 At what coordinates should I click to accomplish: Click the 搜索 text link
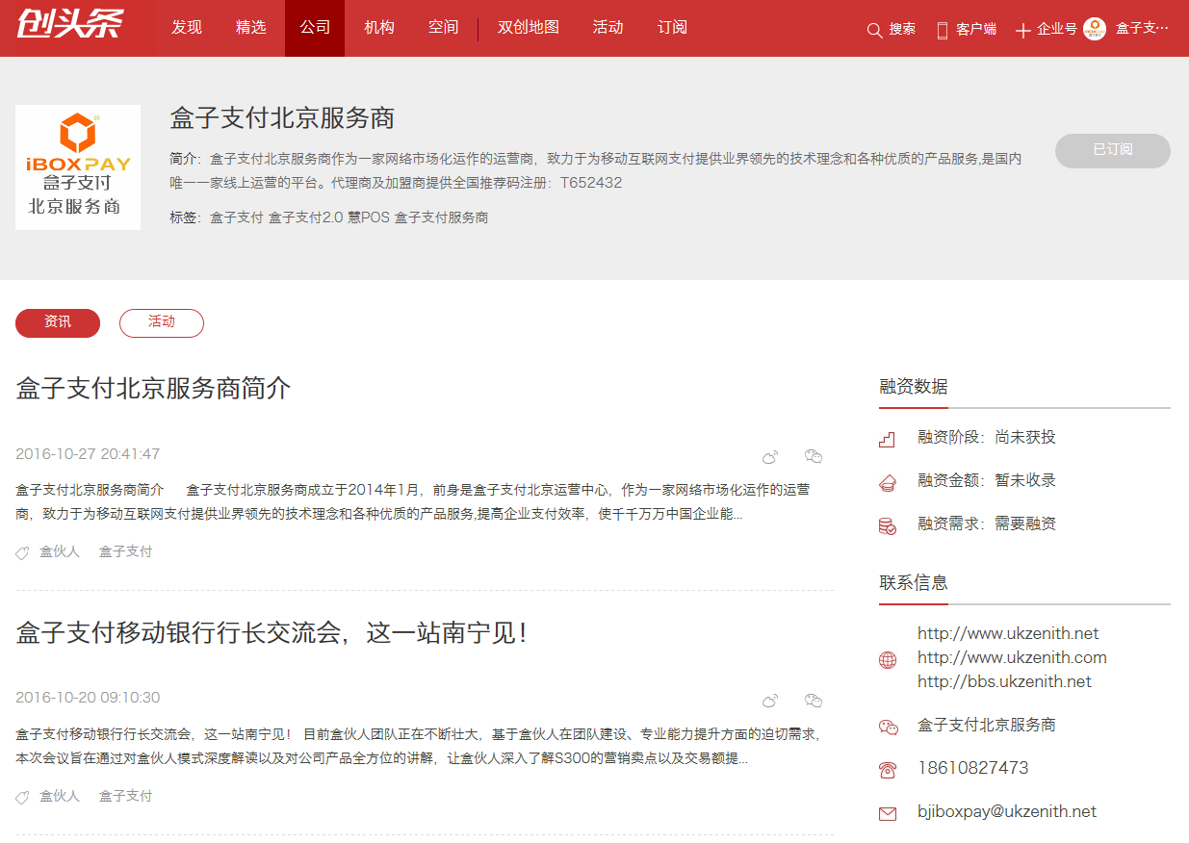coord(902,30)
